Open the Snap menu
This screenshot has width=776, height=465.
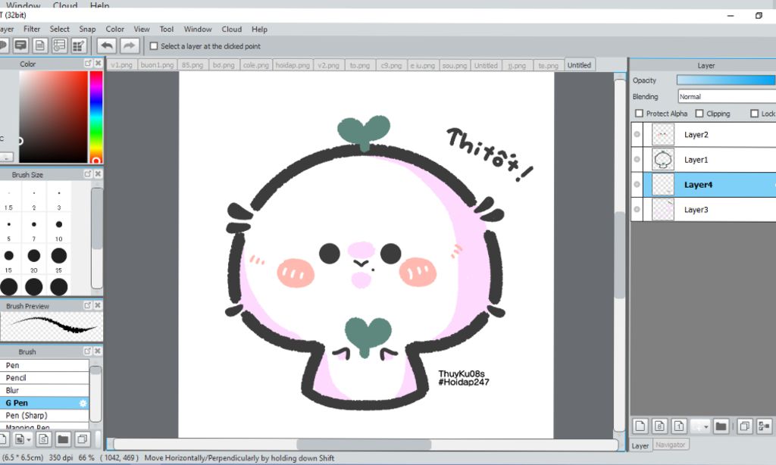coord(87,30)
